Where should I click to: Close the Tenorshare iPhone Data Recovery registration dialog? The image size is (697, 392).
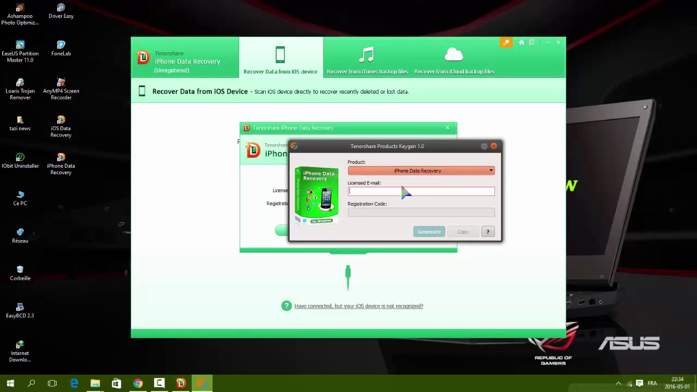coord(447,127)
